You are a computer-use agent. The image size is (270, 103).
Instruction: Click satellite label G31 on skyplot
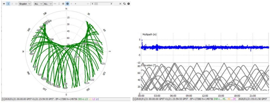click(103, 64)
